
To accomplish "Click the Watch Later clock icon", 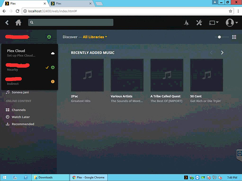I will 8,117.
